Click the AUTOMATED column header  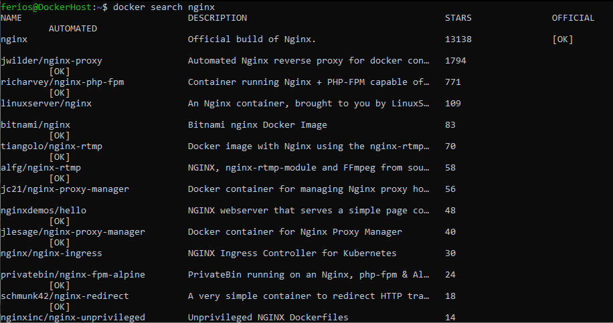tap(73, 29)
